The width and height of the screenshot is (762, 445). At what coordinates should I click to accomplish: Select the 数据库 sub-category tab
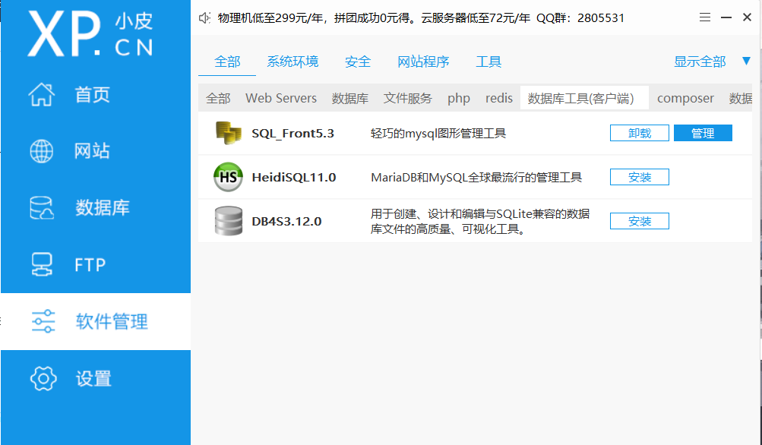[x=350, y=98]
